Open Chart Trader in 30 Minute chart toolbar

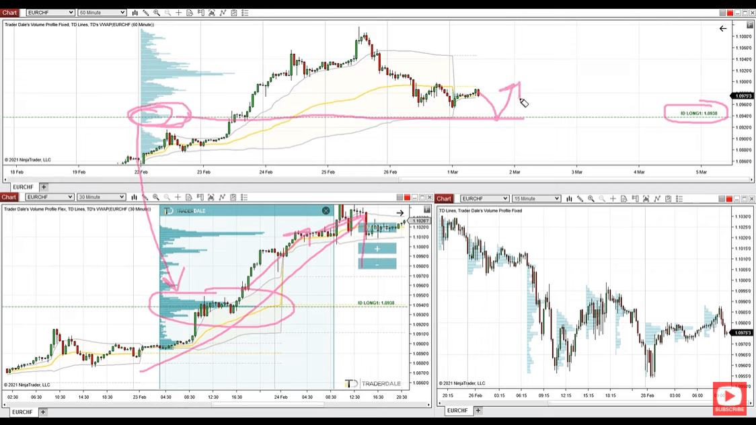pos(200,197)
